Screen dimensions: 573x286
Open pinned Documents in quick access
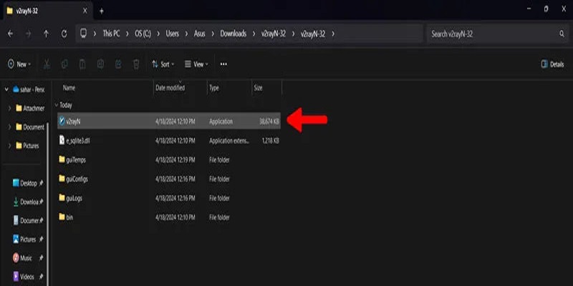pos(26,220)
